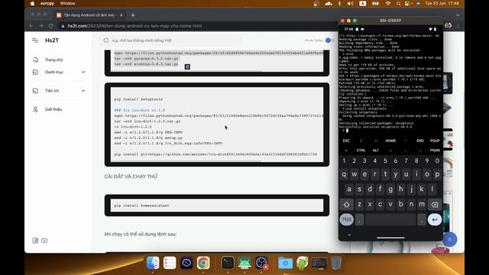Open Finder from the Dock
The image size is (489, 275).
click(153, 263)
